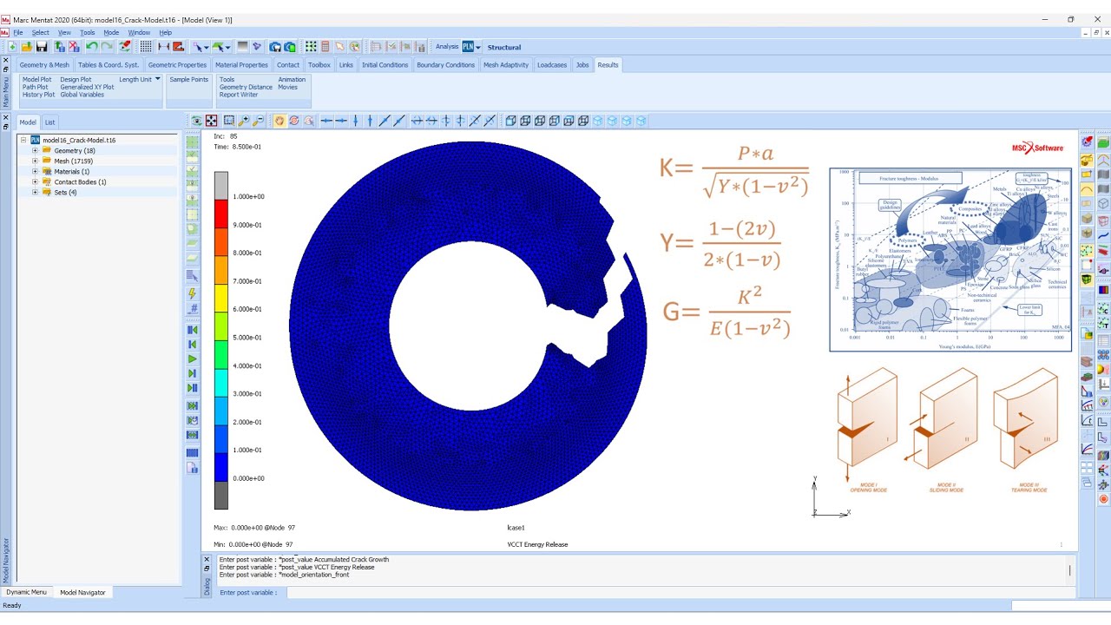The image size is (1111, 625).
Task: Switch to the List tab in navigator
Action: (x=49, y=122)
